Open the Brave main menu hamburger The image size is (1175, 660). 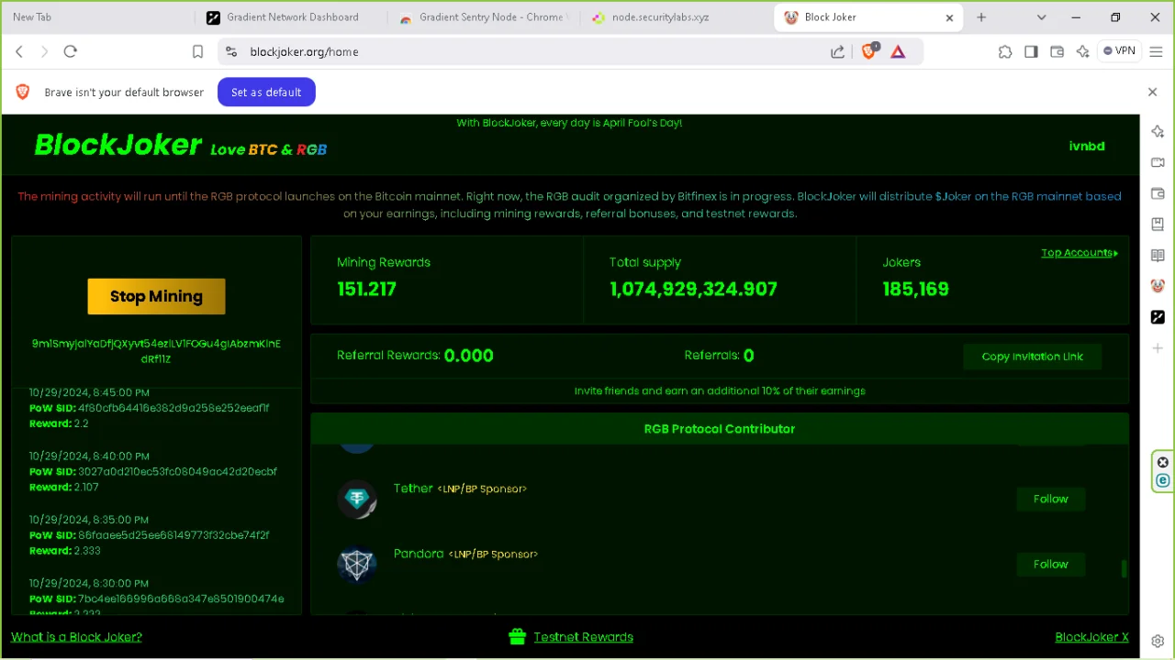[1156, 51]
